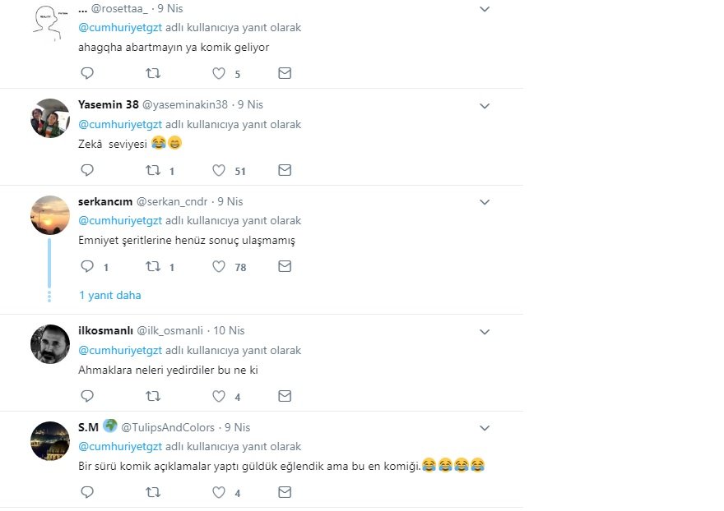Toggle retweet on serkancım's tweet

tap(153, 267)
